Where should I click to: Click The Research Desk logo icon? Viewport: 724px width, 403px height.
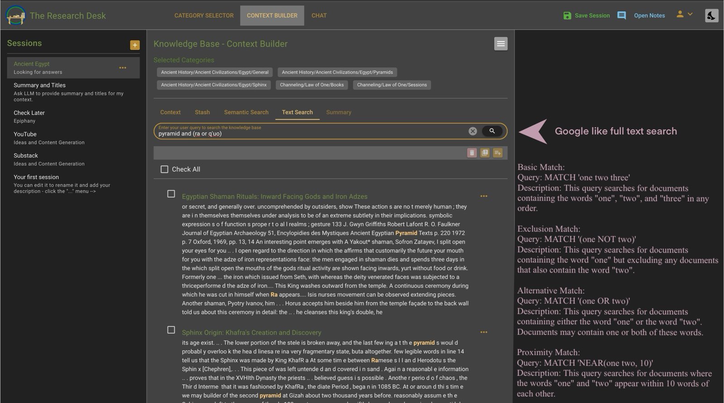15,15
